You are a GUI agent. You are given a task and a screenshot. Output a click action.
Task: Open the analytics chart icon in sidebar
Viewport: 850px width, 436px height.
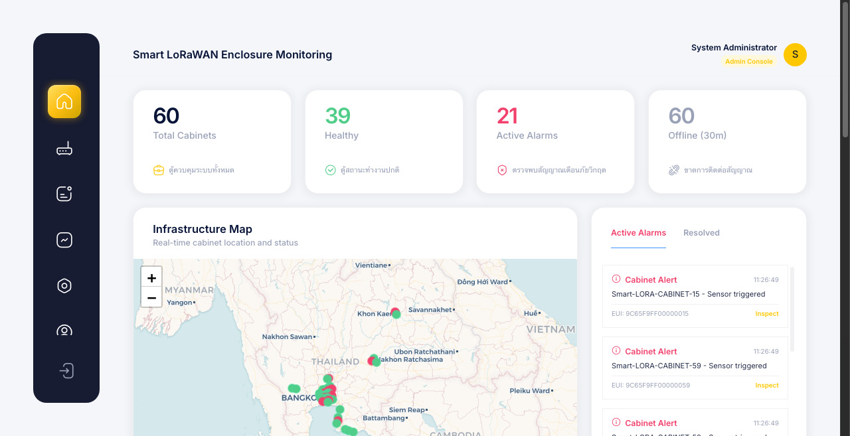click(x=64, y=240)
